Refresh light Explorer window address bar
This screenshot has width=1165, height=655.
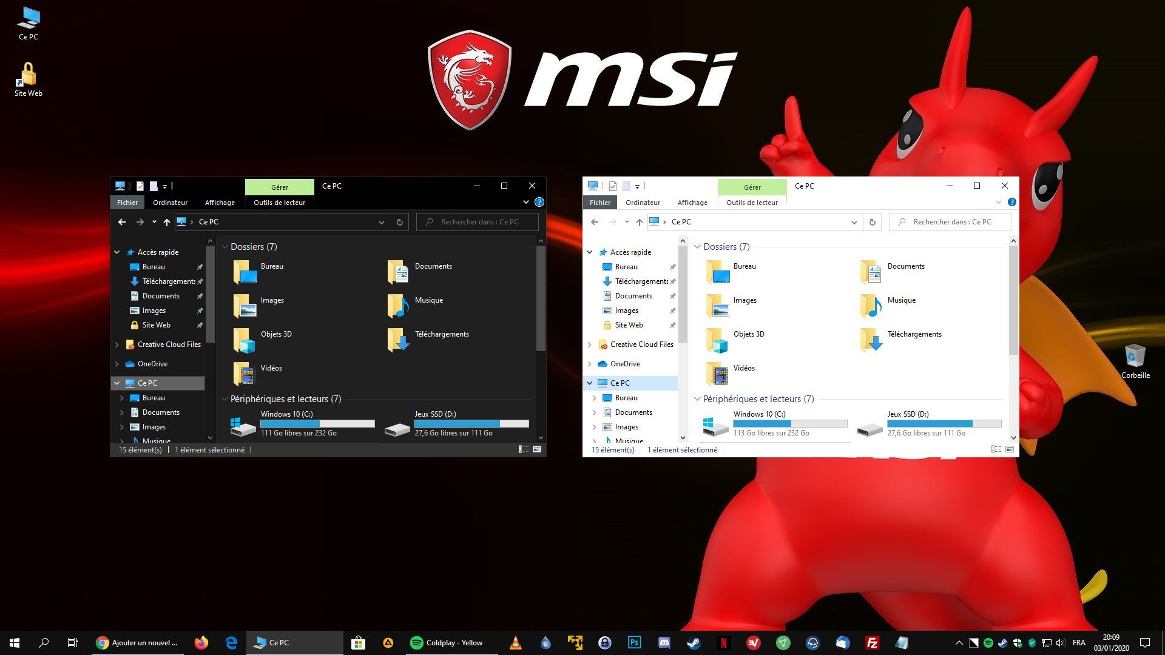[872, 222]
